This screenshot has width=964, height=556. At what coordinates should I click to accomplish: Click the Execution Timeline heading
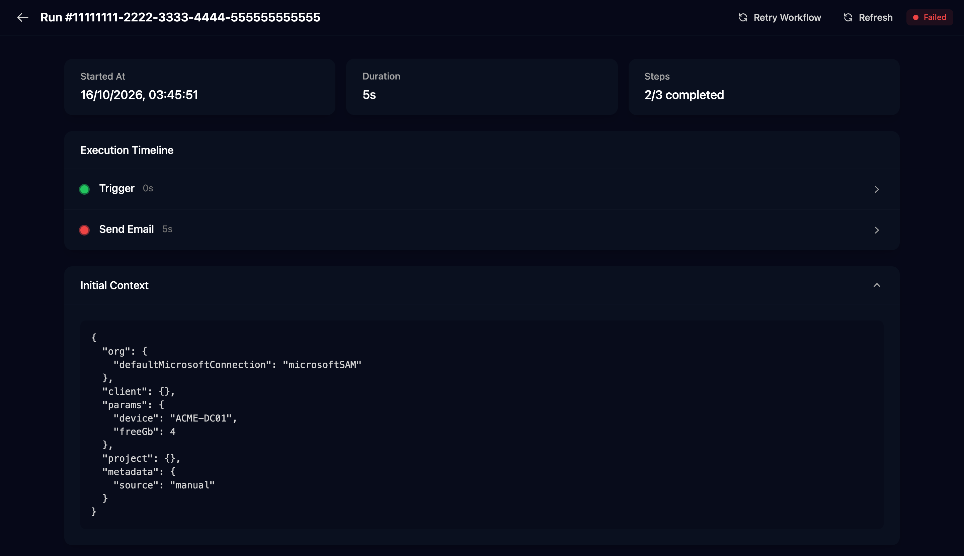click(x=127, y=150)
